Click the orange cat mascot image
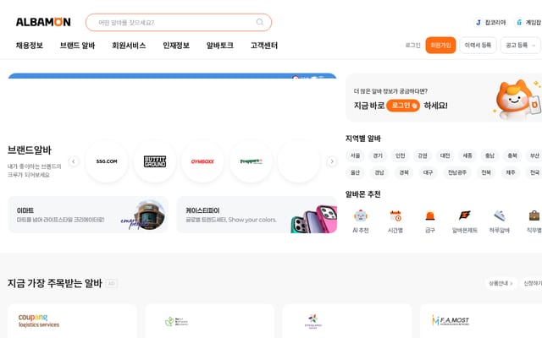 [x=517, y=100]
